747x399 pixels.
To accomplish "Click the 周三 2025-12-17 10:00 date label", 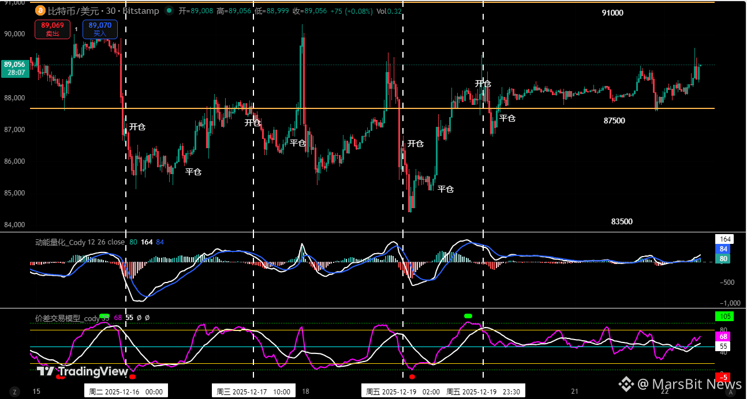I will [x=253, y=392].
